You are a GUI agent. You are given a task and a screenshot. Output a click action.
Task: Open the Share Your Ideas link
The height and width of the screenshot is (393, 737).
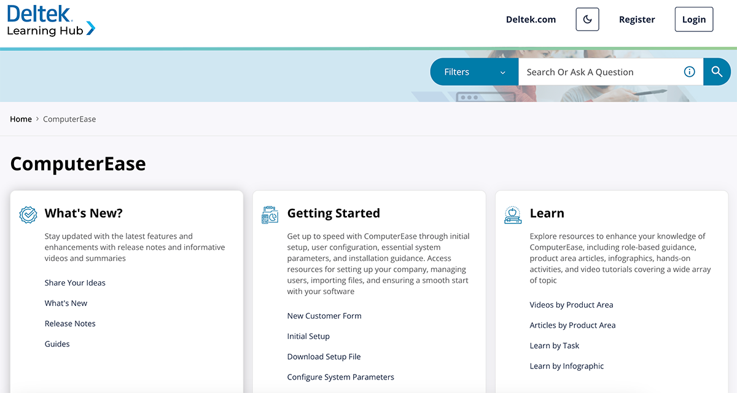point(75,282)
